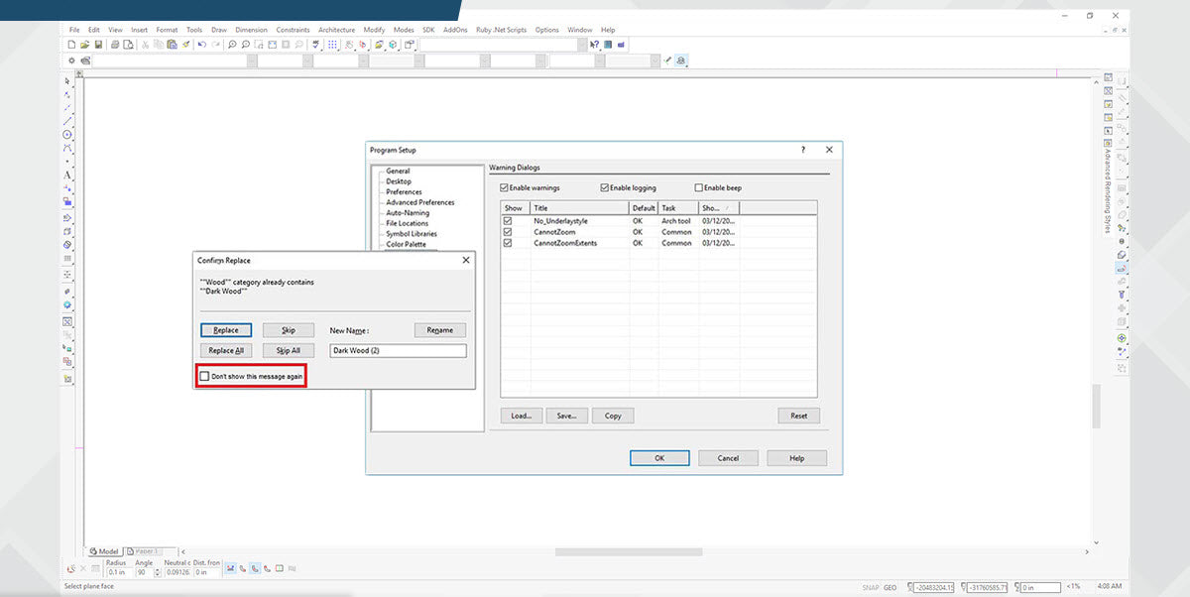1190x597 pixels.
Task: Click the grid dots icon in top toolbar
Action: 332,45
